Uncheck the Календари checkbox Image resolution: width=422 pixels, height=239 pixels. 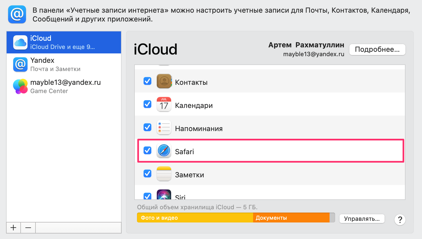point(147,104)
